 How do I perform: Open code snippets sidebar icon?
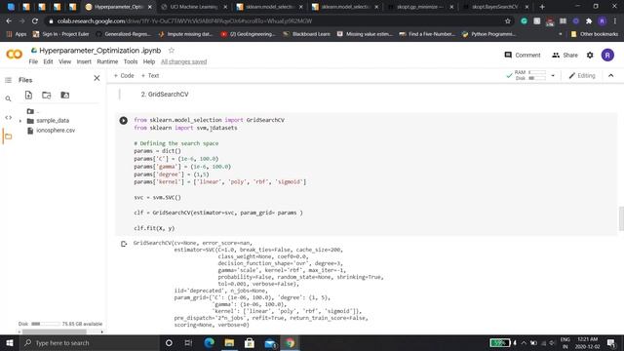[x=8, y=117]
